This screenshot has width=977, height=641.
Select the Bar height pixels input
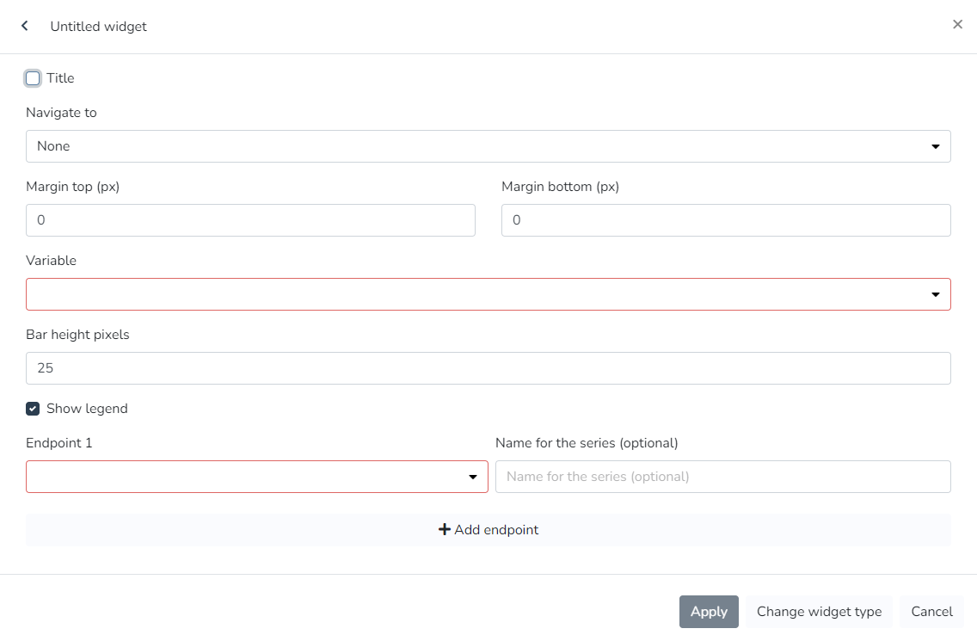(488, 368)
